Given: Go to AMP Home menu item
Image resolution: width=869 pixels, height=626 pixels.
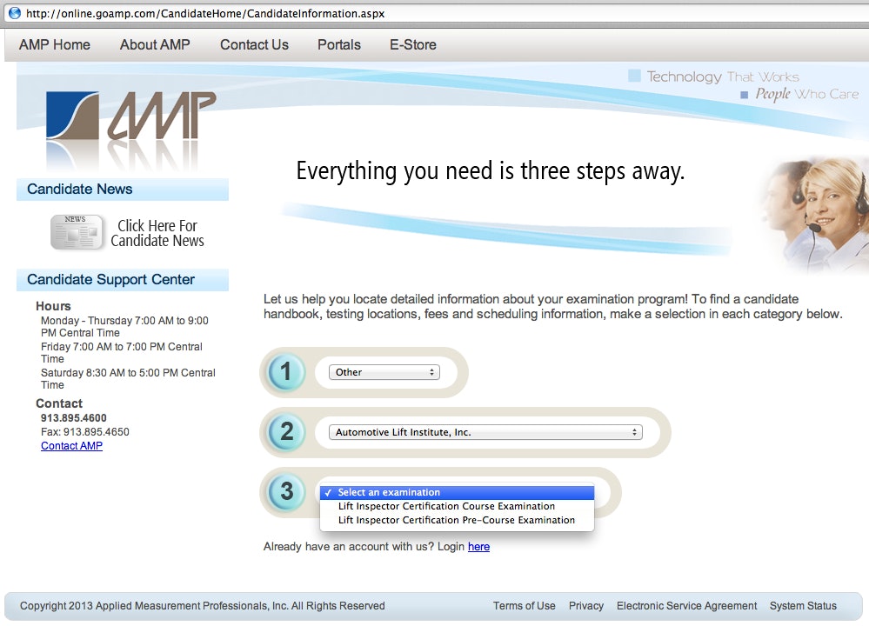Looking at the screenshot, I should (x=55, y=44).
